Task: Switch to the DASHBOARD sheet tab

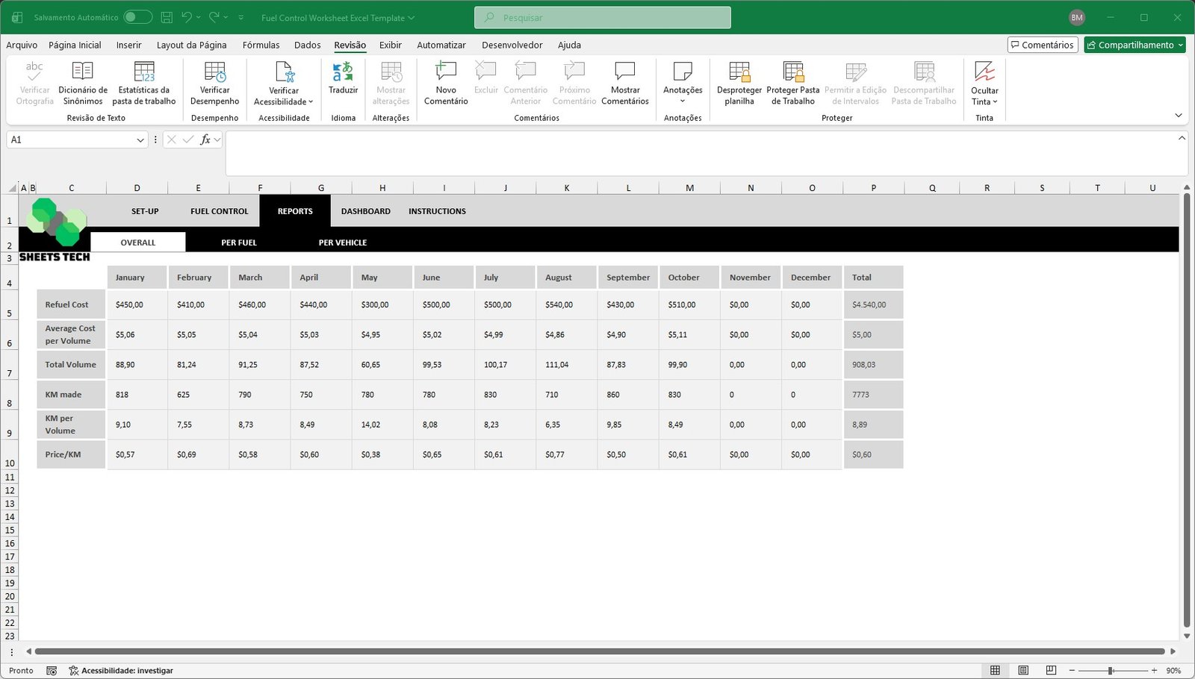Action: point(365,211)
